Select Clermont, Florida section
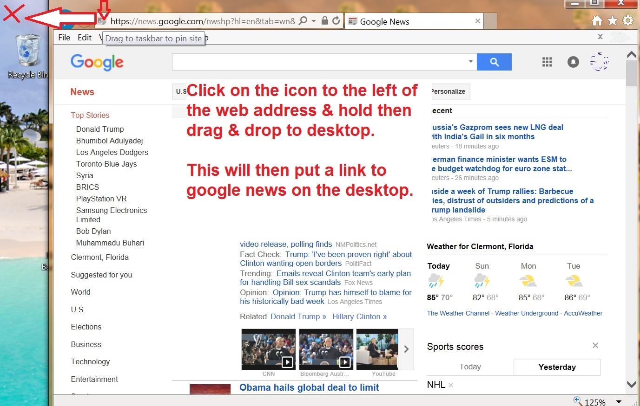 point(99,257)
